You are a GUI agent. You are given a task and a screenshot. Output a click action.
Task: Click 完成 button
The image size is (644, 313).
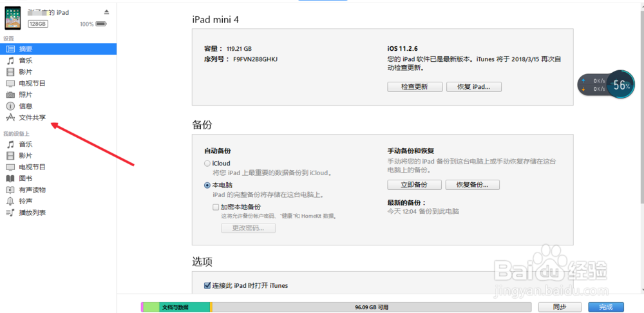[x=606, y=307]
